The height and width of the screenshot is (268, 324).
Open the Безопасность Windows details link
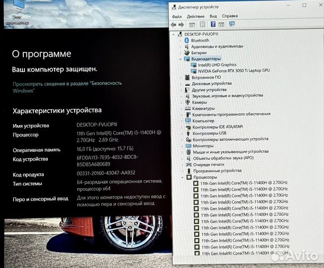pos(67,87)
